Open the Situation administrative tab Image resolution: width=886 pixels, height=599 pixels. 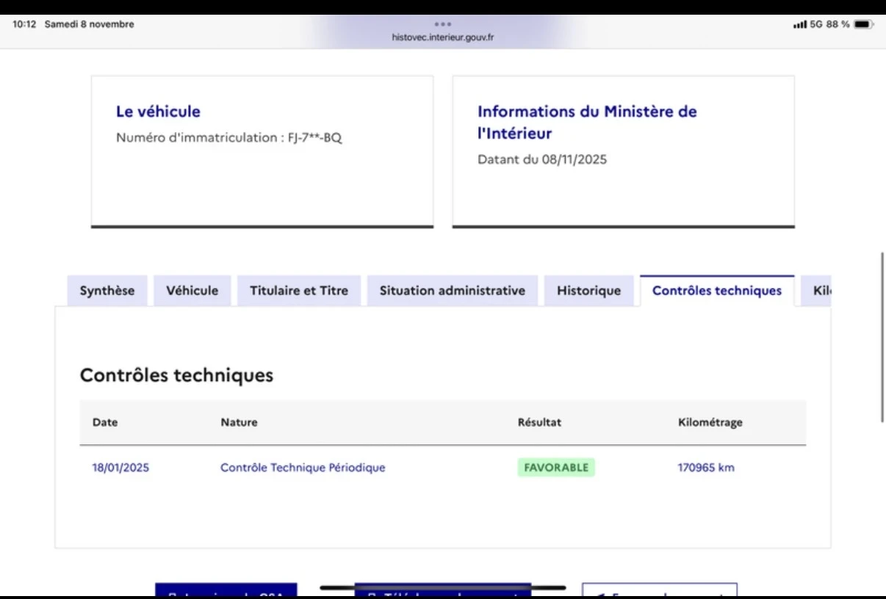(x=452, y=290)
